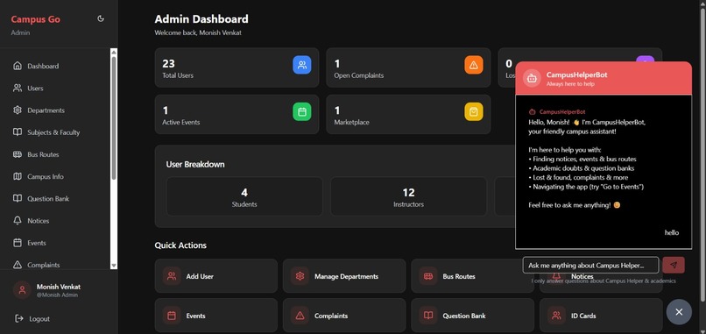
Task: Click the sidebar Notices bell icon
Action: [18, 220]
